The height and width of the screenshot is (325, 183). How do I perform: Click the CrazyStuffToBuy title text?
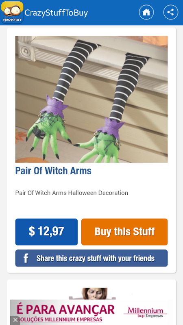[56, 13]
